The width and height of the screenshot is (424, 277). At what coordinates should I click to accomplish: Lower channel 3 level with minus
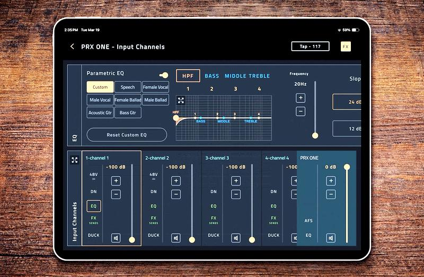(236, 194)
